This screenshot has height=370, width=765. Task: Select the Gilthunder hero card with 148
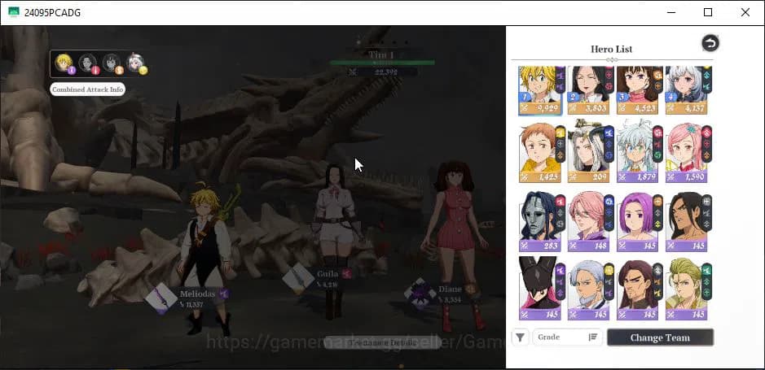coord(589,221)
